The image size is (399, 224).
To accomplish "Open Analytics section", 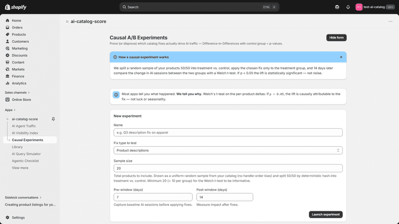I will (x=19, y=83).
